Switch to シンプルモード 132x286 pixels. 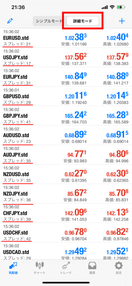coord(49,21)
